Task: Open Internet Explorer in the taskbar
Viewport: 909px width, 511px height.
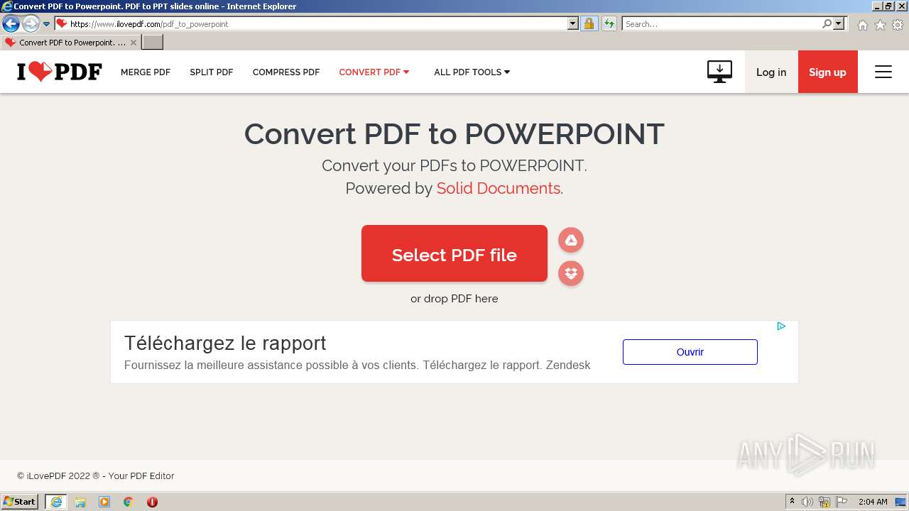Action: (x=56, y=502)
